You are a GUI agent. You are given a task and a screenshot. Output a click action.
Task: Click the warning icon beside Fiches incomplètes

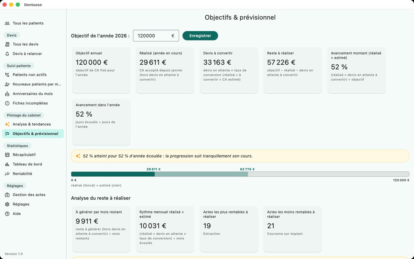7,103
